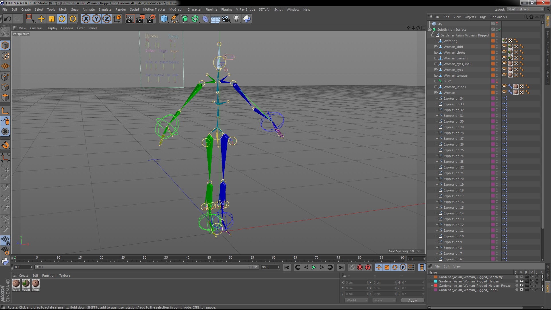Click the Render View clapperboard icon

click(130, 19)
